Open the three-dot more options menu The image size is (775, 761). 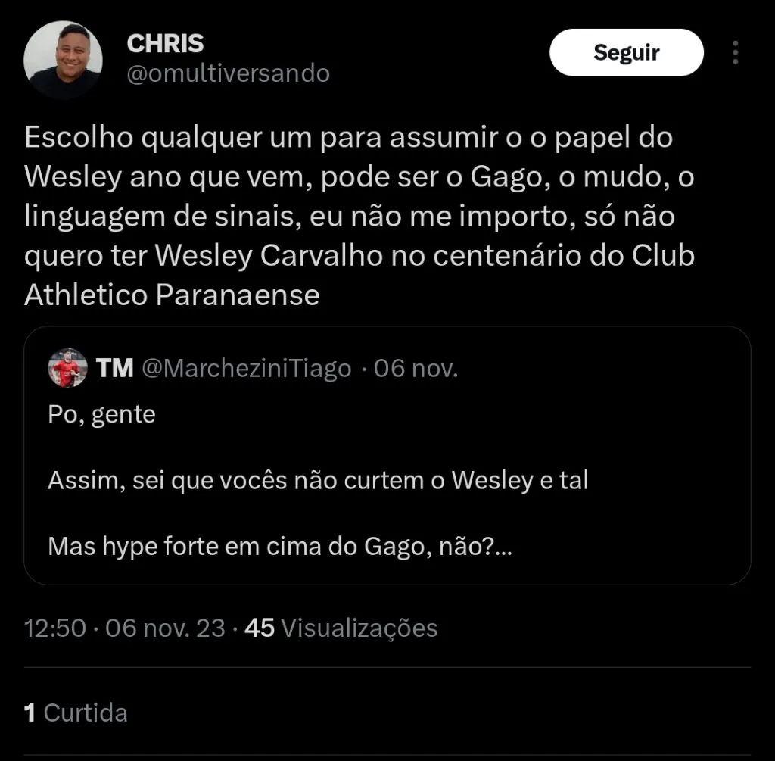pyautogui.click(x=736, y=52)
